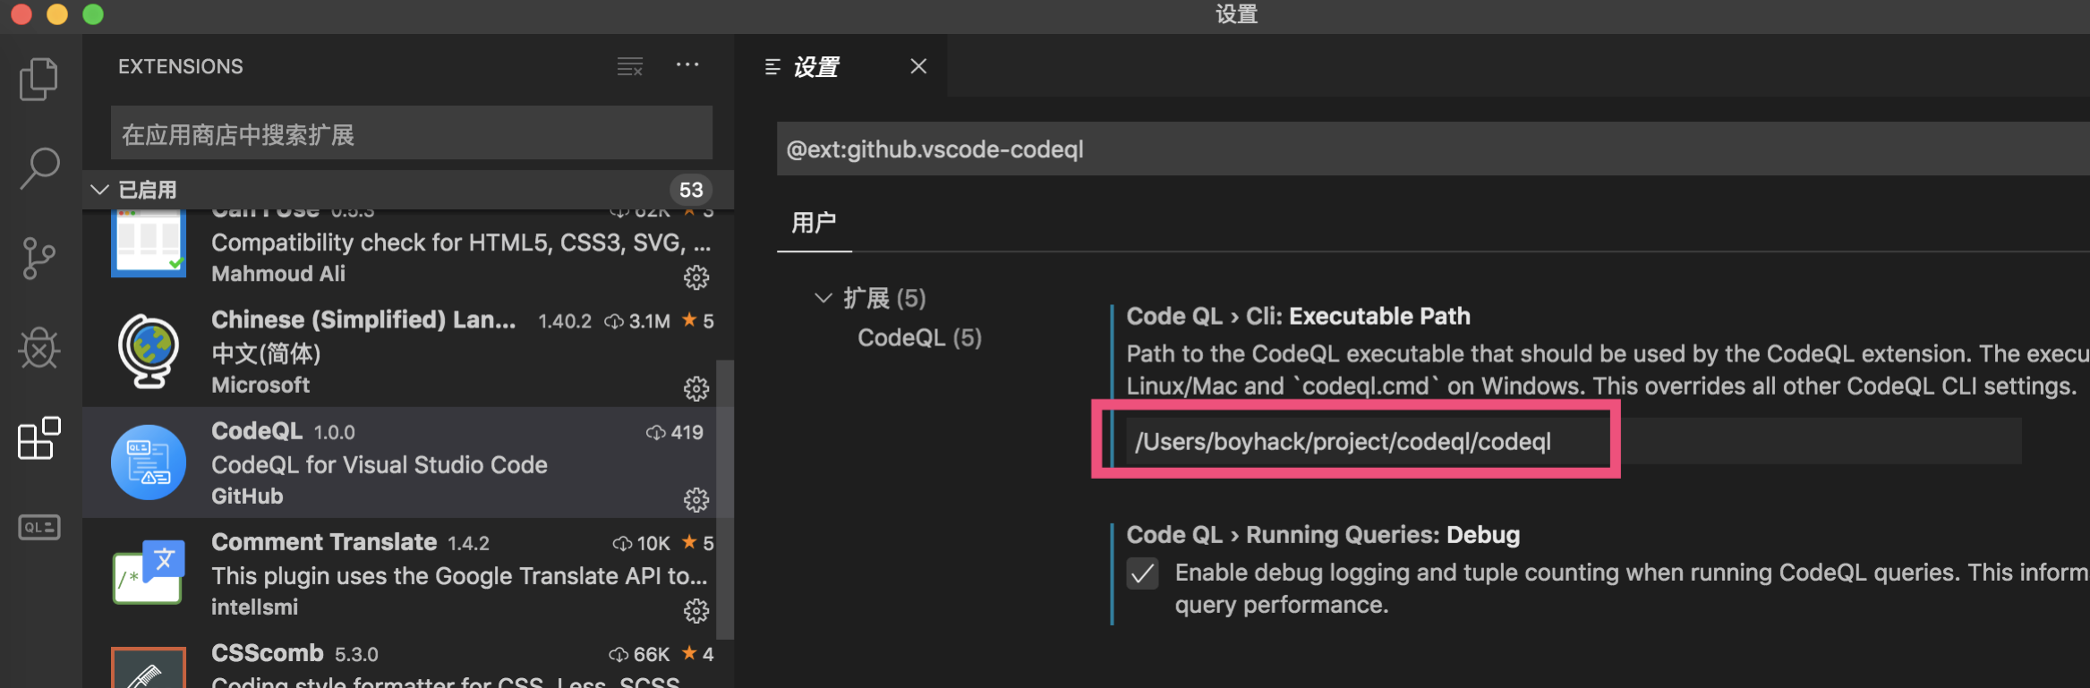Open the Search view icon
This screenshot has width=2090, height=688.
click(39, 168)
